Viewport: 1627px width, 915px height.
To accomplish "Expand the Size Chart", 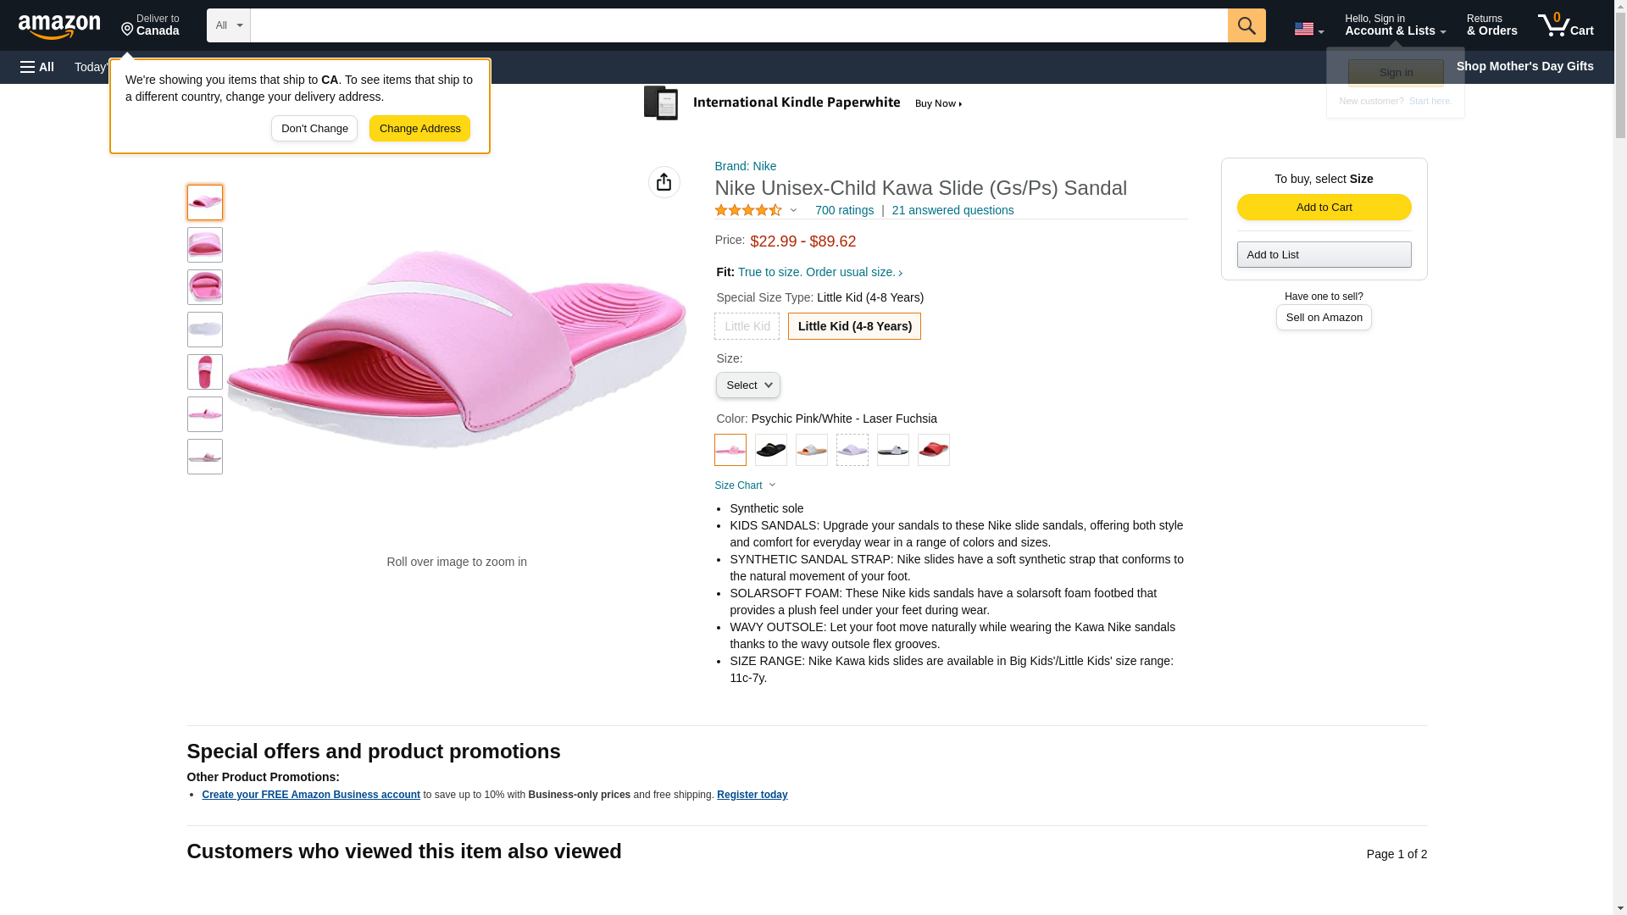I will tap(745, 485).
